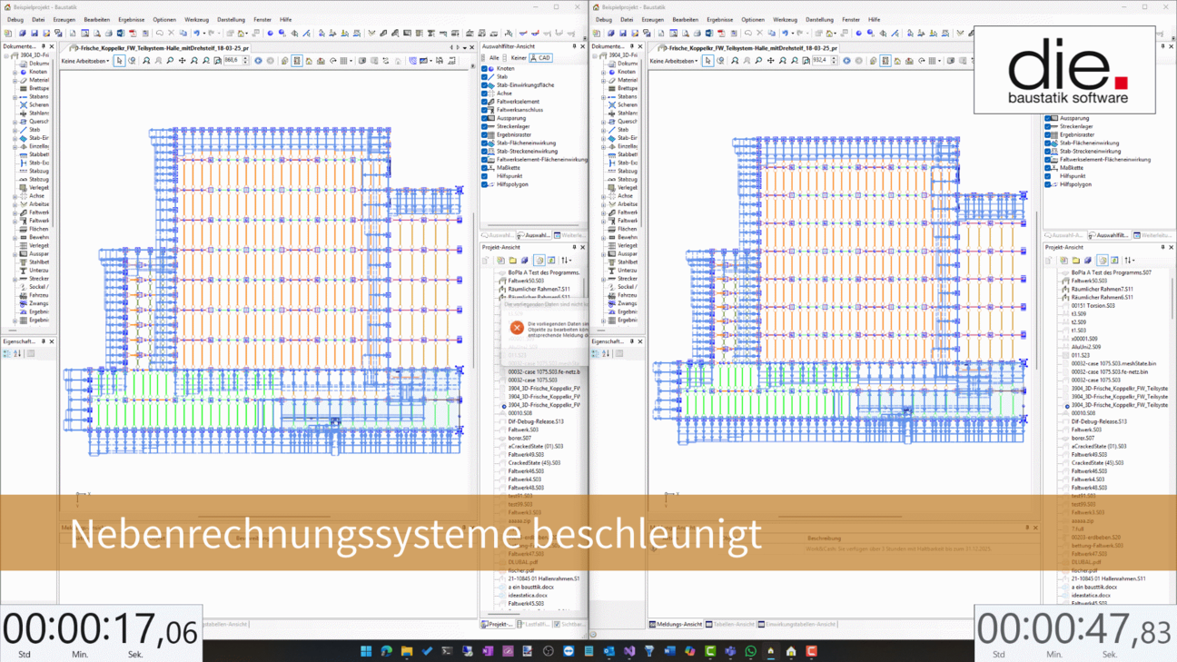
Task: Select the arrow pointer tool in left window
Action: [x=120, y=61]
